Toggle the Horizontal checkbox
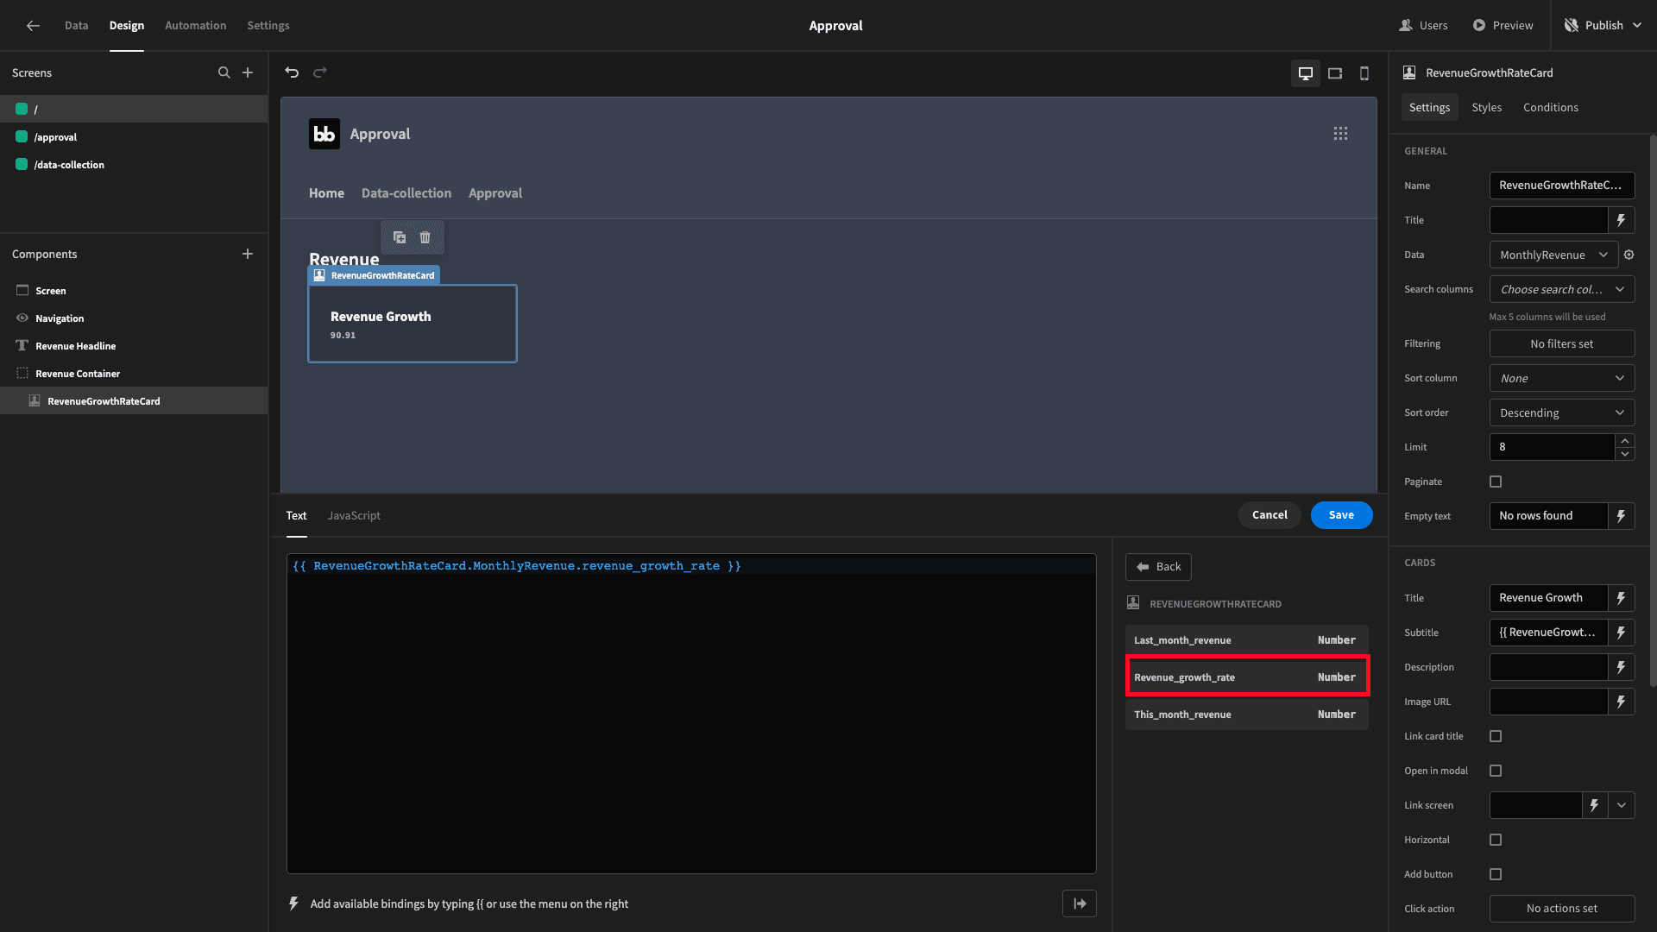Viewport: 1657px width, 932px height. (x=1496, y=840)
